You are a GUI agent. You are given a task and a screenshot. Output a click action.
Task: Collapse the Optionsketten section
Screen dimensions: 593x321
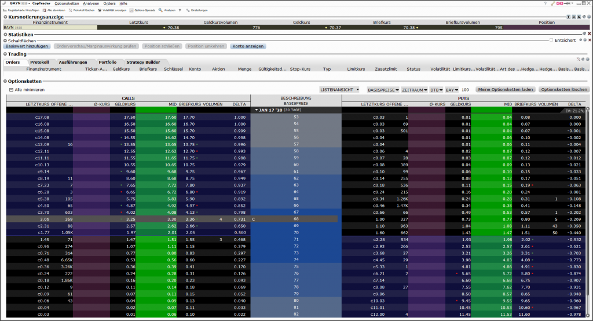click(x=5, y=81)
